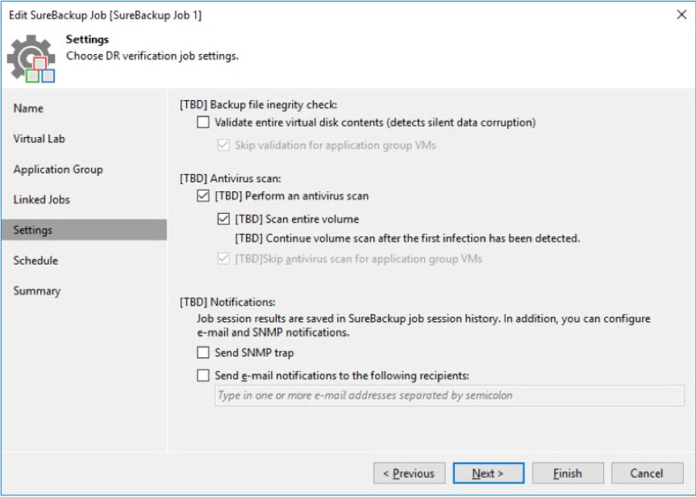Click the SureBackup gear wizard icon

[x=31, y=59]
